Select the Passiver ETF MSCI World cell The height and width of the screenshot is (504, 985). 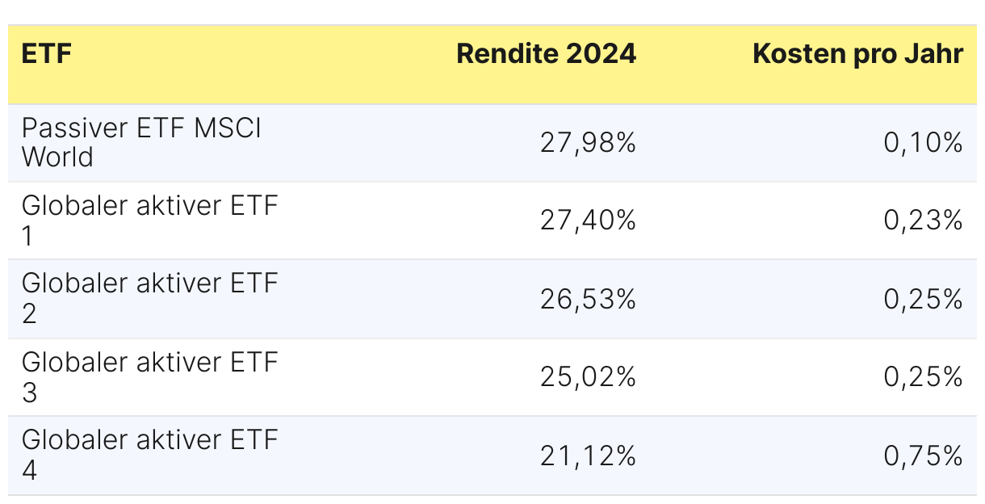[141, 143]
